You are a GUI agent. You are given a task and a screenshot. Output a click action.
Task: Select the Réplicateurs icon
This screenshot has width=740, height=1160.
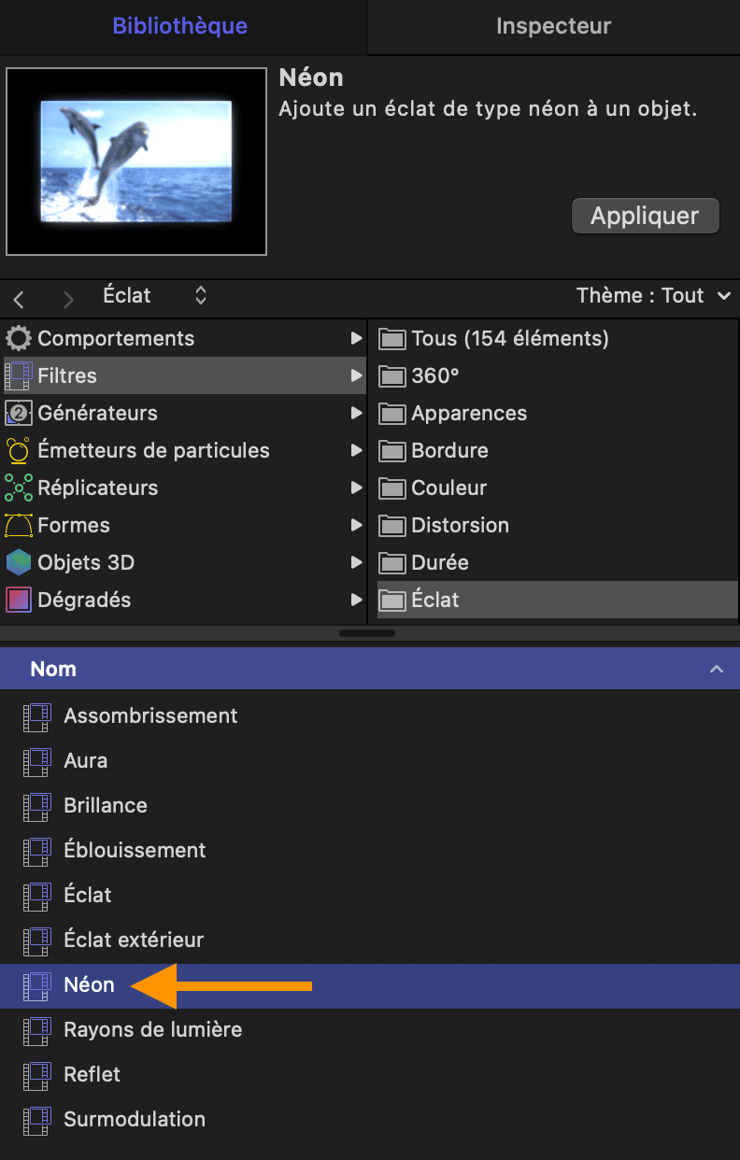[x=19, y=488]
